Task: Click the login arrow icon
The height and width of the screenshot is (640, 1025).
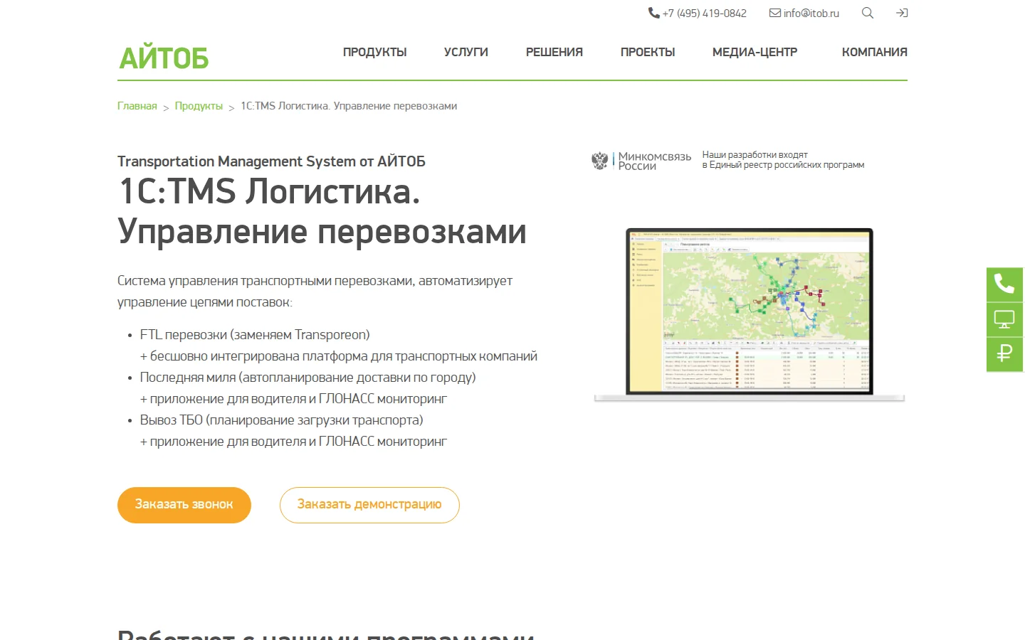Action: tap(902, 13)
